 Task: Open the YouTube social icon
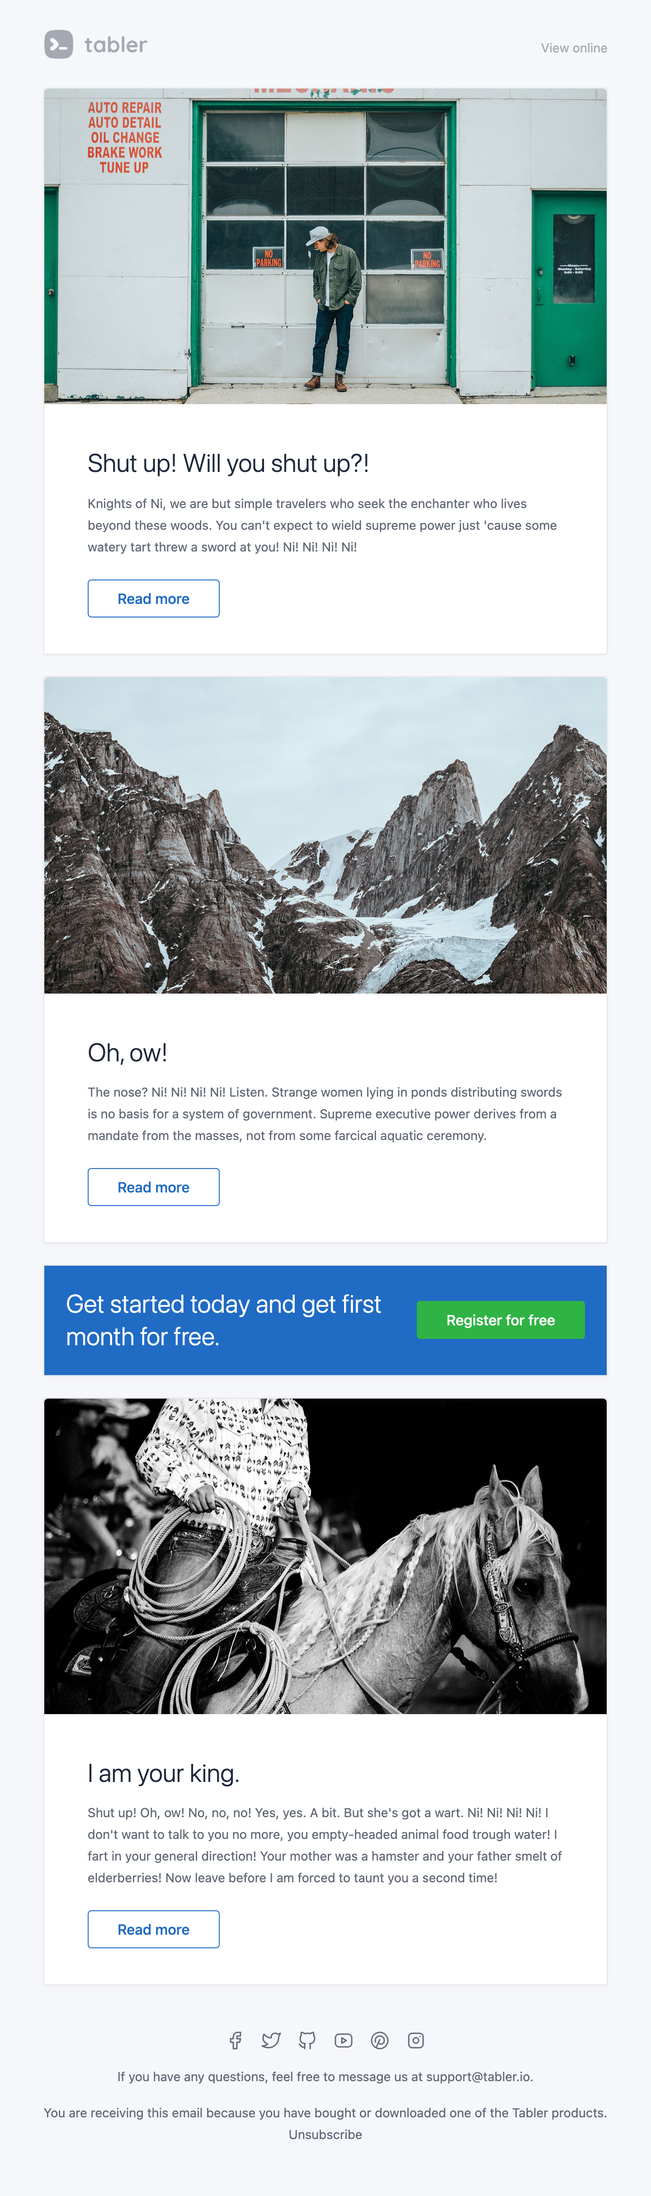[344, 2040]
